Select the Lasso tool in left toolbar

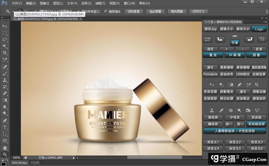coord(5,39)
